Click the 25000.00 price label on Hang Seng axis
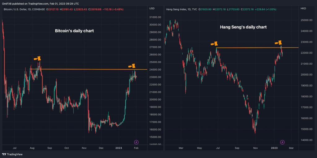This screenshot has height=158, width=317. tap(307, 20)
